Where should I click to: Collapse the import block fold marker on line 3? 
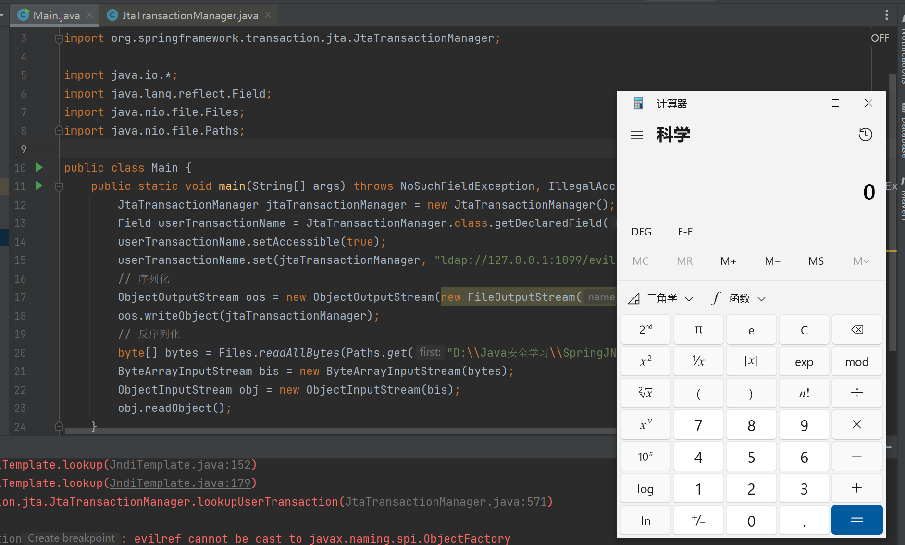click(x=59, y=38)
